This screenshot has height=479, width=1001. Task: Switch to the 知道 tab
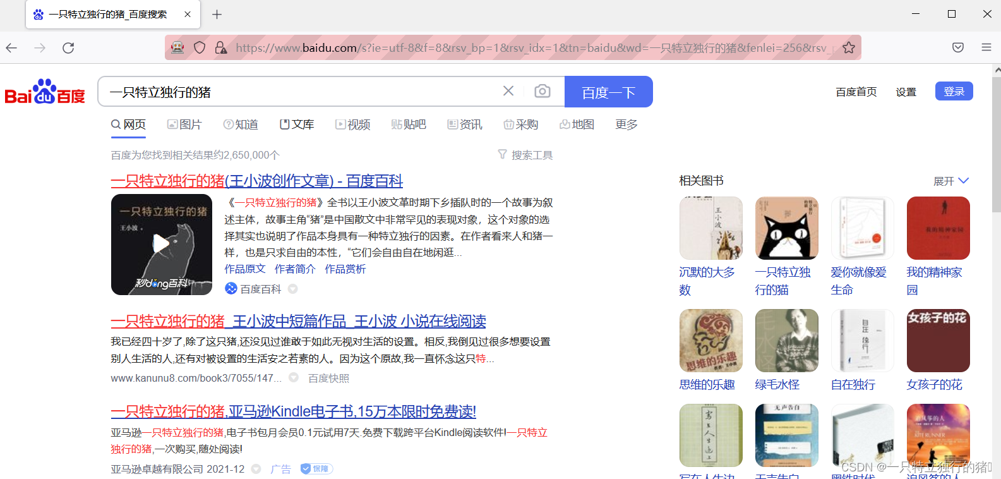pos(241,124)
